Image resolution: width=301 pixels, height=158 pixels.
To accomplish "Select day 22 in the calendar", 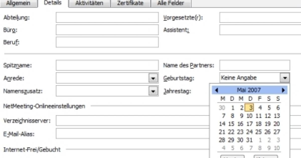I will click(x=231, y=132).
